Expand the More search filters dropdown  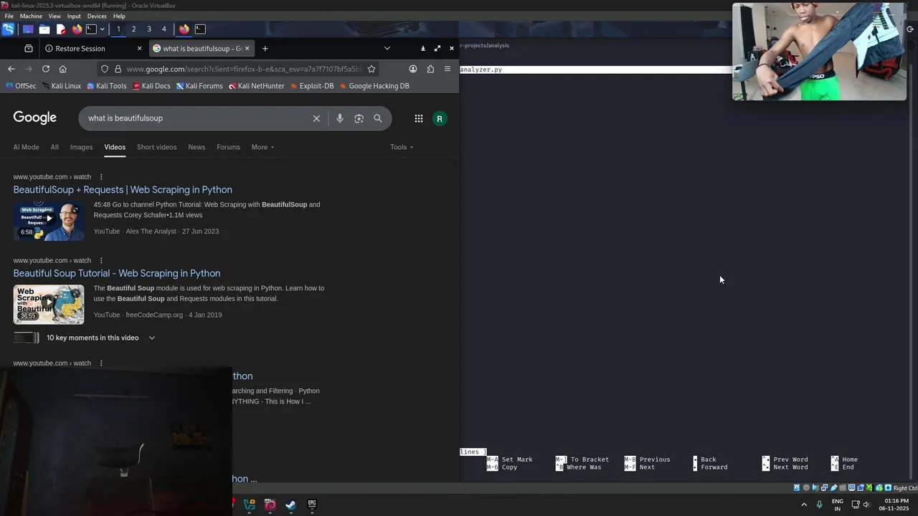pyautogui.click(x=262, y=147)
